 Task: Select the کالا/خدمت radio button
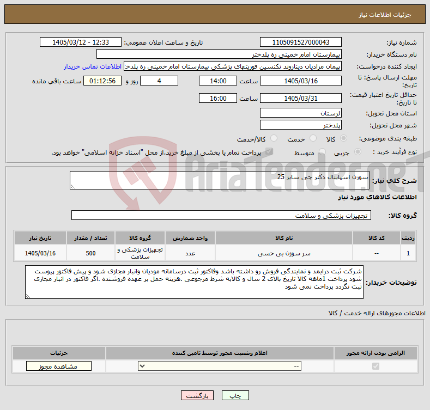[x=274, y=138]
